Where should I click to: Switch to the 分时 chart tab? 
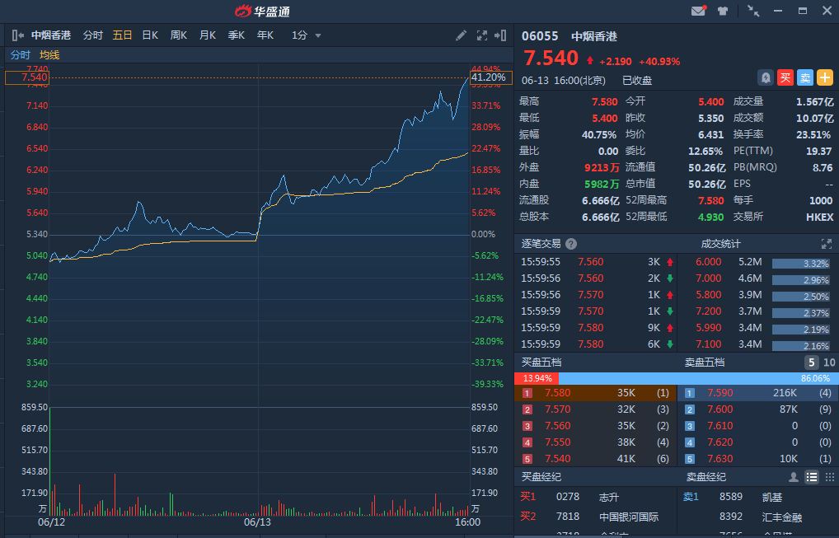tap(92, 35)
